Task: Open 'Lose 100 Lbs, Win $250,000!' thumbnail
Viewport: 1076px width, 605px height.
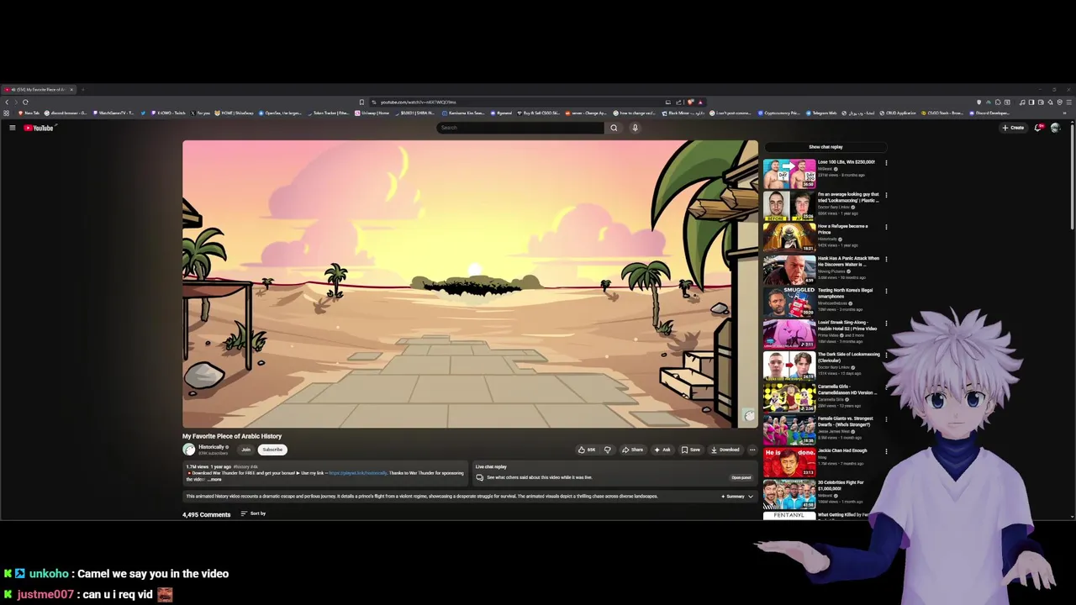Action: [x=789, y=173]
